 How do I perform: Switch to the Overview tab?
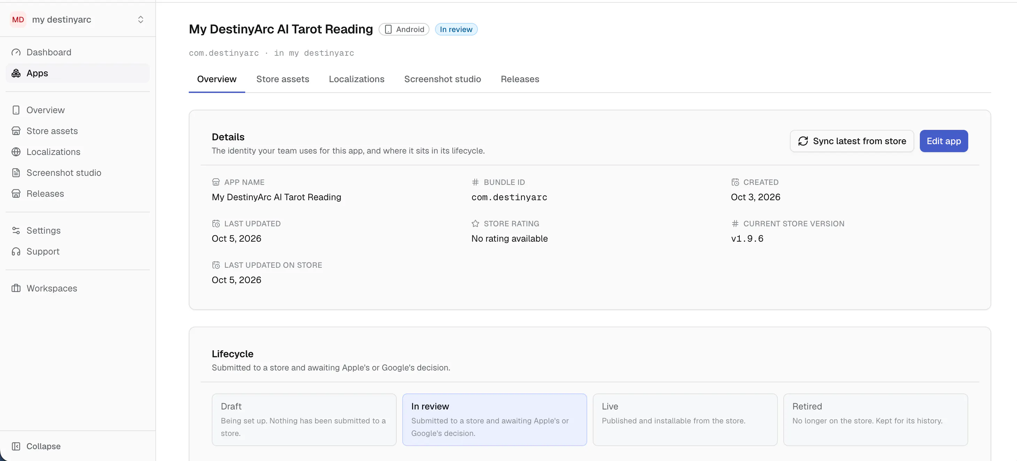pos(217,79)
